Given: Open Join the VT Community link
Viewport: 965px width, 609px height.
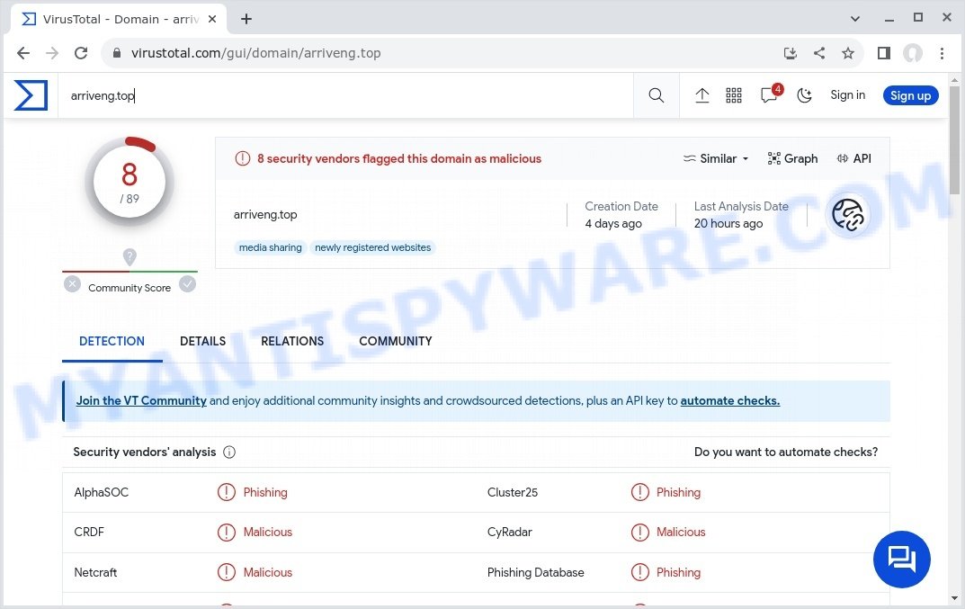Looking at the screenshot, I should point(141,401).
